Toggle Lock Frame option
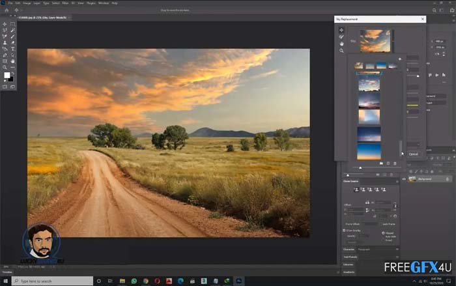Viewport: 456px width, 286px height. (388, 224)
